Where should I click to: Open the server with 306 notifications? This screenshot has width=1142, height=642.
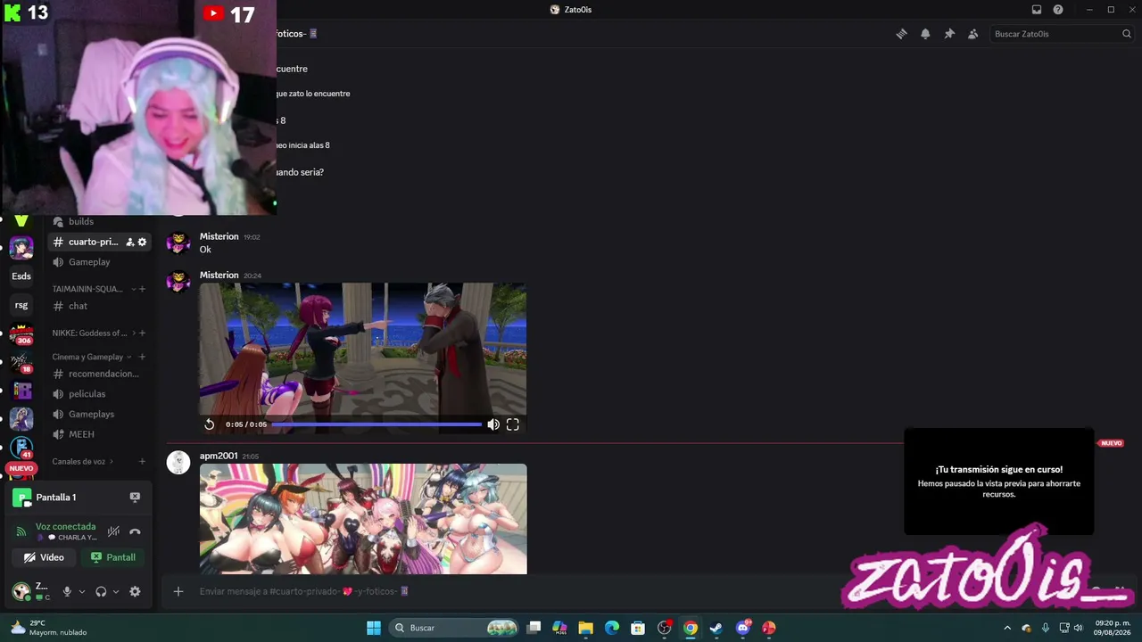[21, 333]
